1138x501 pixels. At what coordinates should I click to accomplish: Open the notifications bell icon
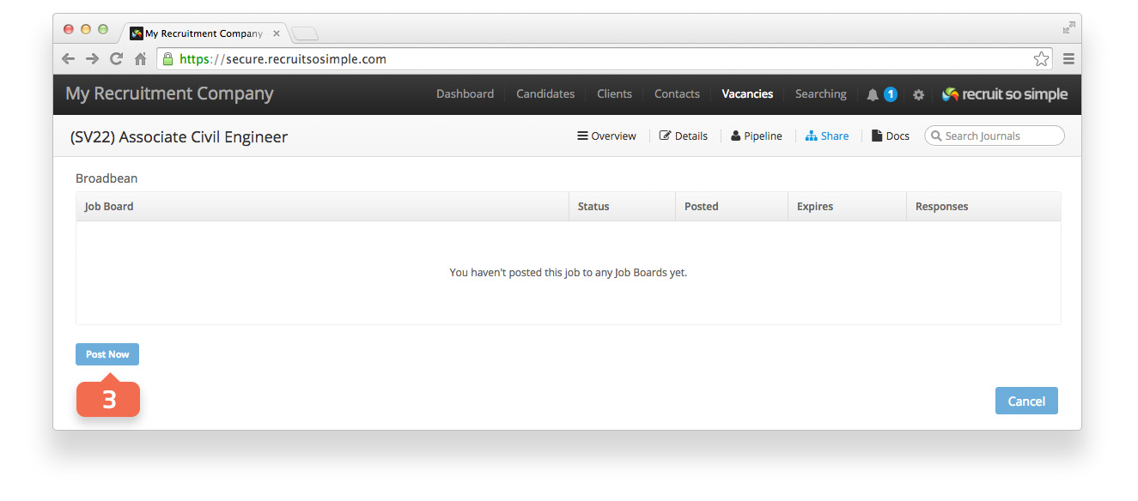click(873, 94)
